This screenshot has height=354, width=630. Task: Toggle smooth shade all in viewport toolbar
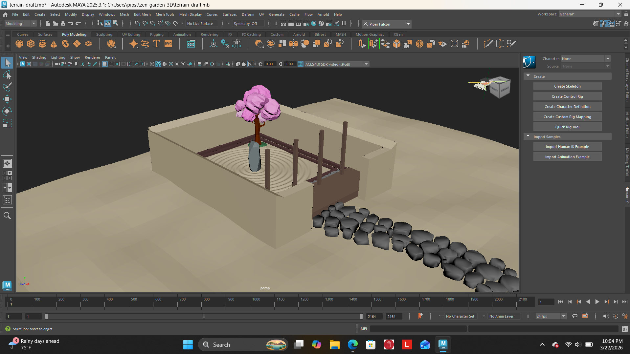pyautogui.click(x=158, y=64)
